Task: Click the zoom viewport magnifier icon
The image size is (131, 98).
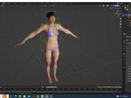Action: click(x=120, y=19)
